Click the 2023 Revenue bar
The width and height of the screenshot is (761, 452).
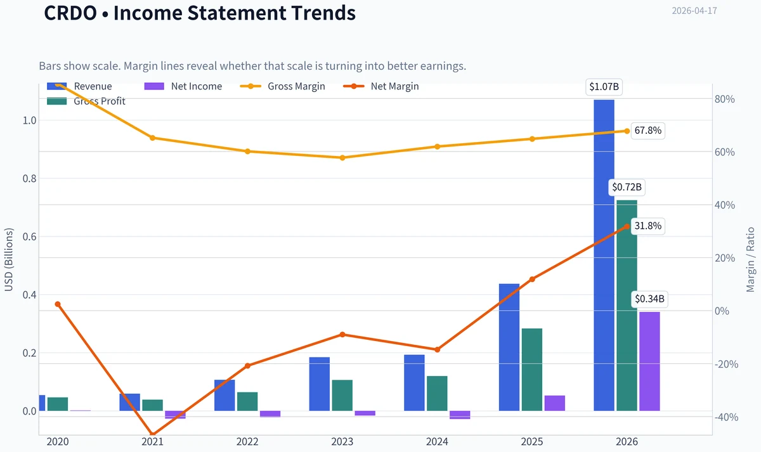(320, 384)
